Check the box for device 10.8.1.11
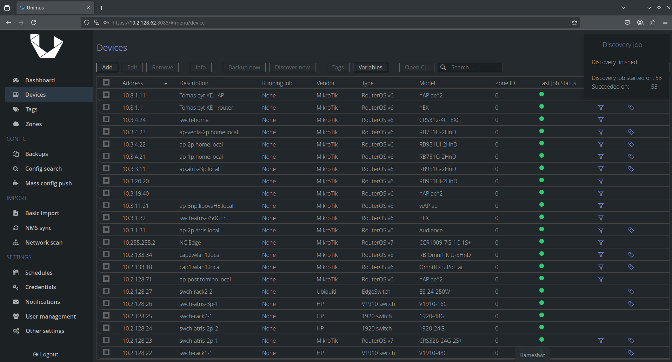 [x=106, y=95]
